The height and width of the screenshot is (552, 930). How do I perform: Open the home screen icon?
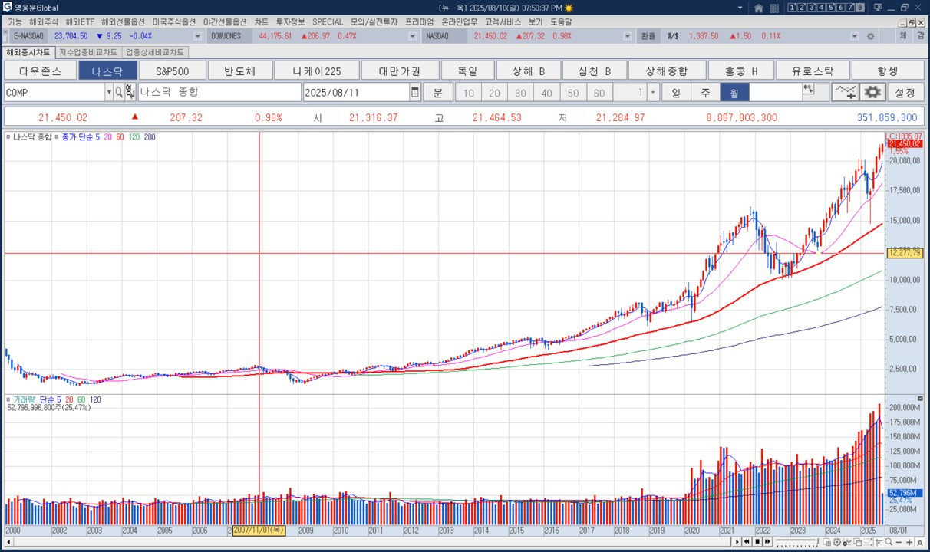point(759,8)
